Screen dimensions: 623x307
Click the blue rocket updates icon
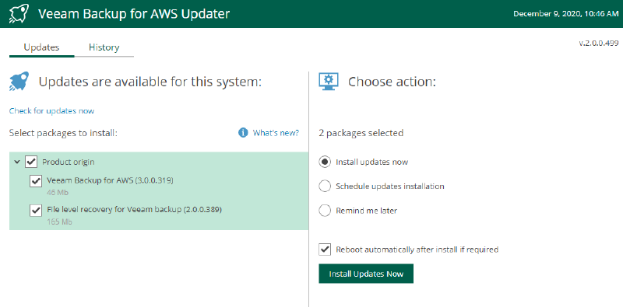click(x=19, y=82)
